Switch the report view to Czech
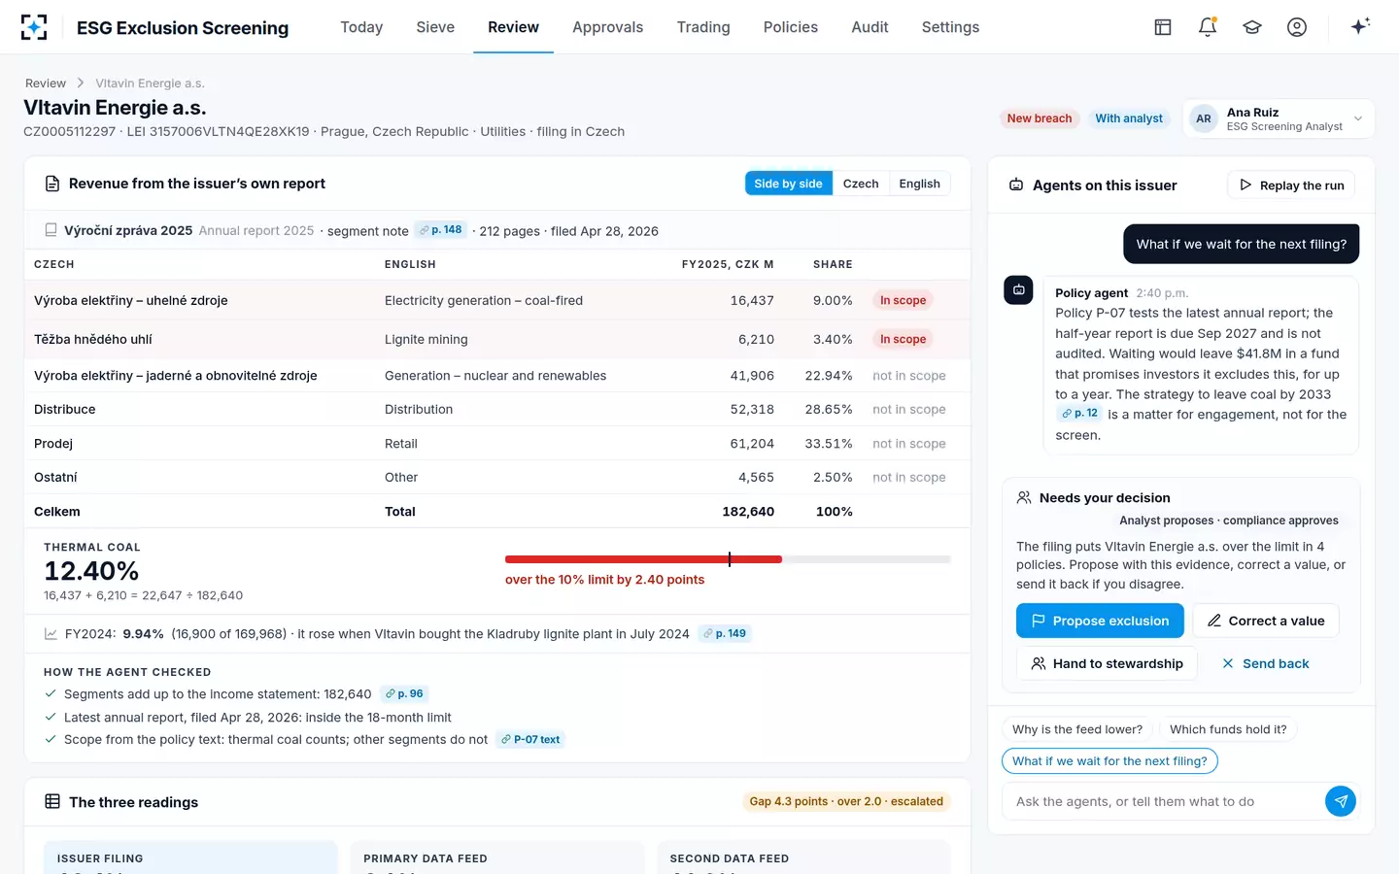Viewport: 1399px width, 874px height. pos(861,184)
